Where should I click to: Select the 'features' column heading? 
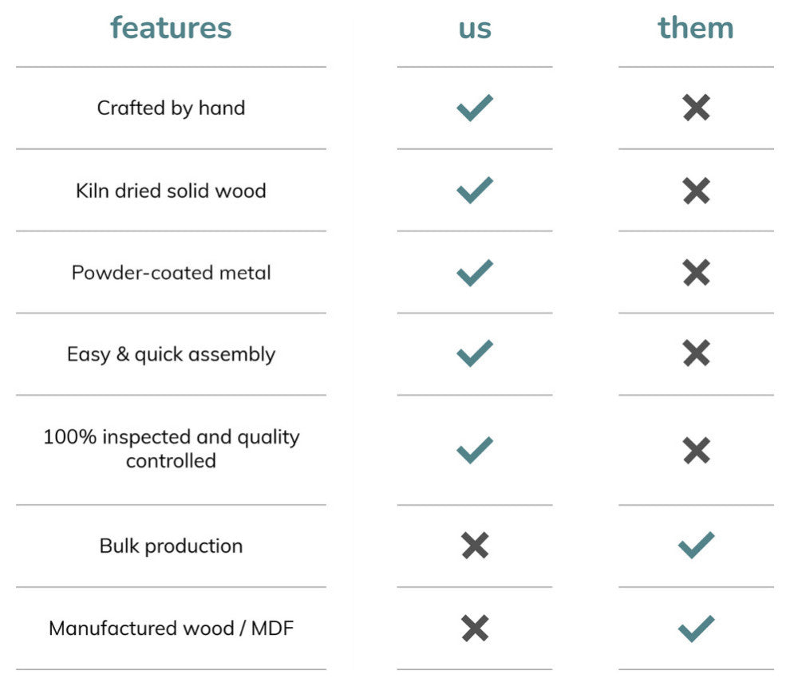click(171, 28)
